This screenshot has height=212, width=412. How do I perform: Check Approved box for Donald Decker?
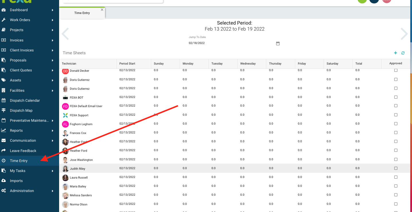pos(396,70)
